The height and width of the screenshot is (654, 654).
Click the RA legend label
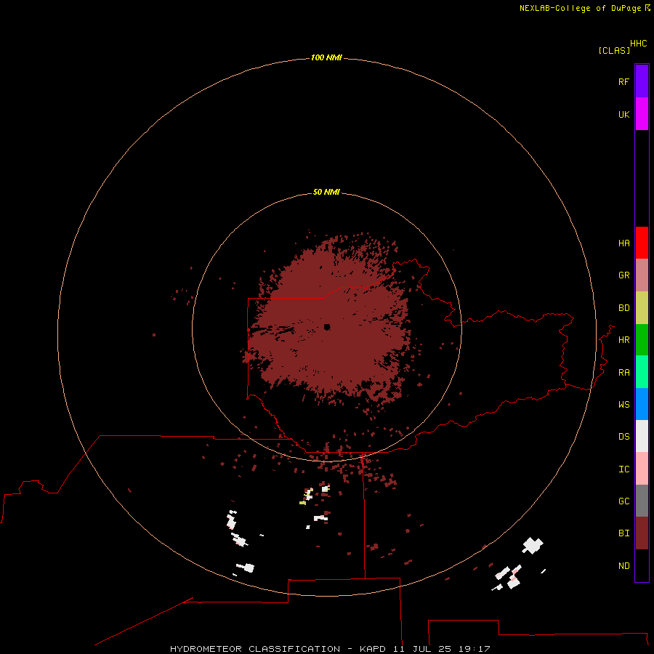pos(623,373)
